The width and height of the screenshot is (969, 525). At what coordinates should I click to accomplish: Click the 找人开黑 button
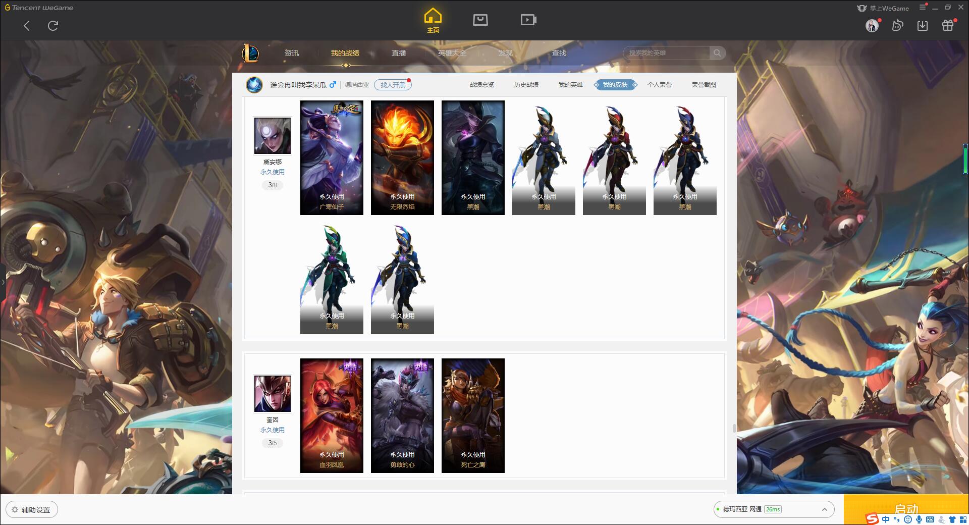click(393, 85)
